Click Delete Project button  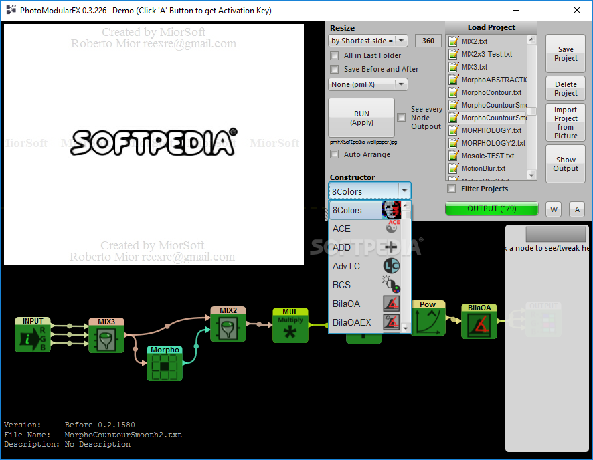tap(566, 88)
